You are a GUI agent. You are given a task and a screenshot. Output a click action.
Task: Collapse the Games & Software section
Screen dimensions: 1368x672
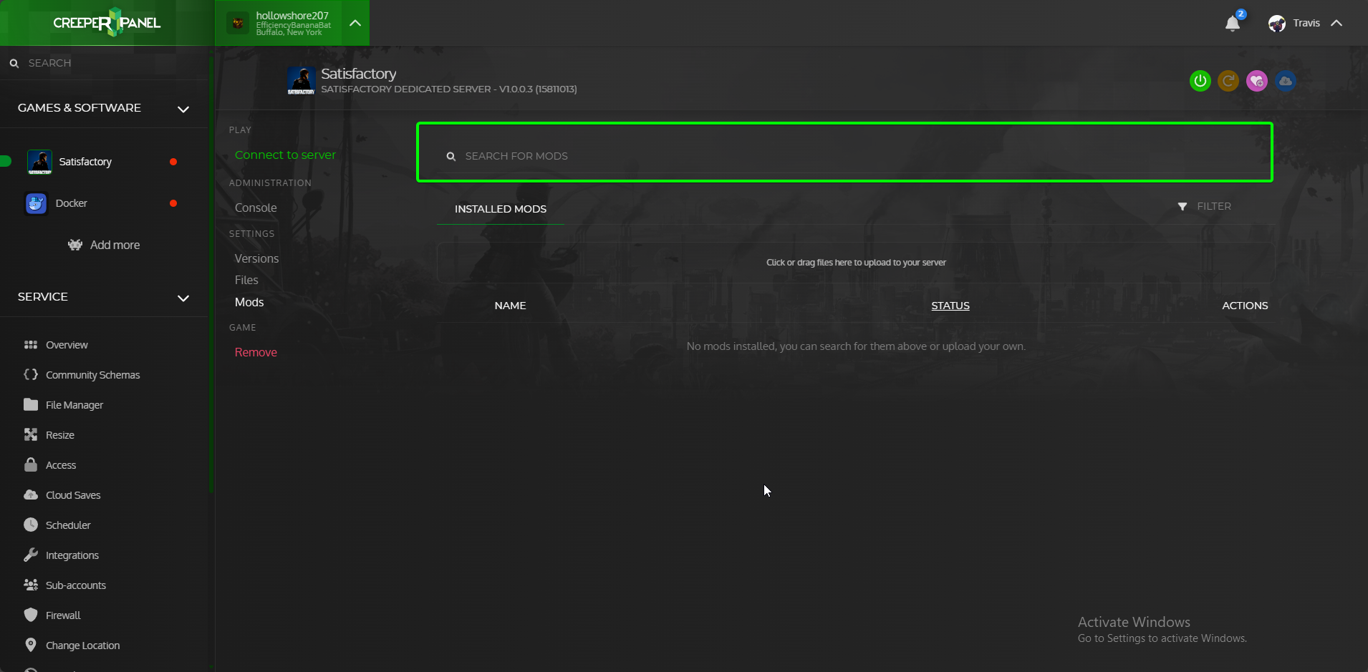tap(183, 109)
